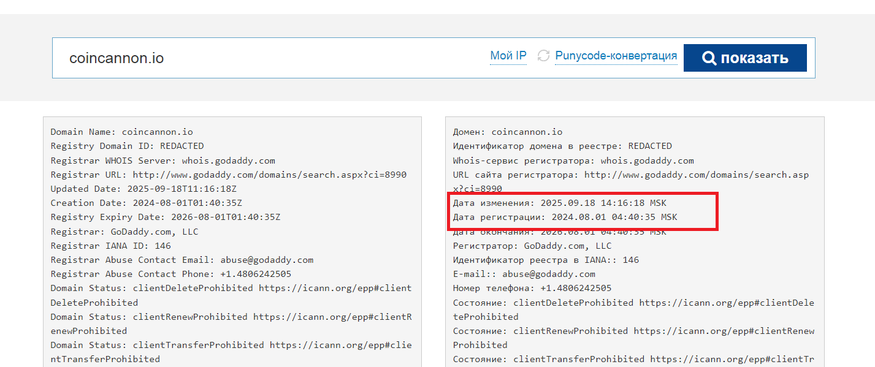Click the clientDeleteProhibited icann.org URL in left panel
Screen dimensions: 875x367
[x=335, y=288]
